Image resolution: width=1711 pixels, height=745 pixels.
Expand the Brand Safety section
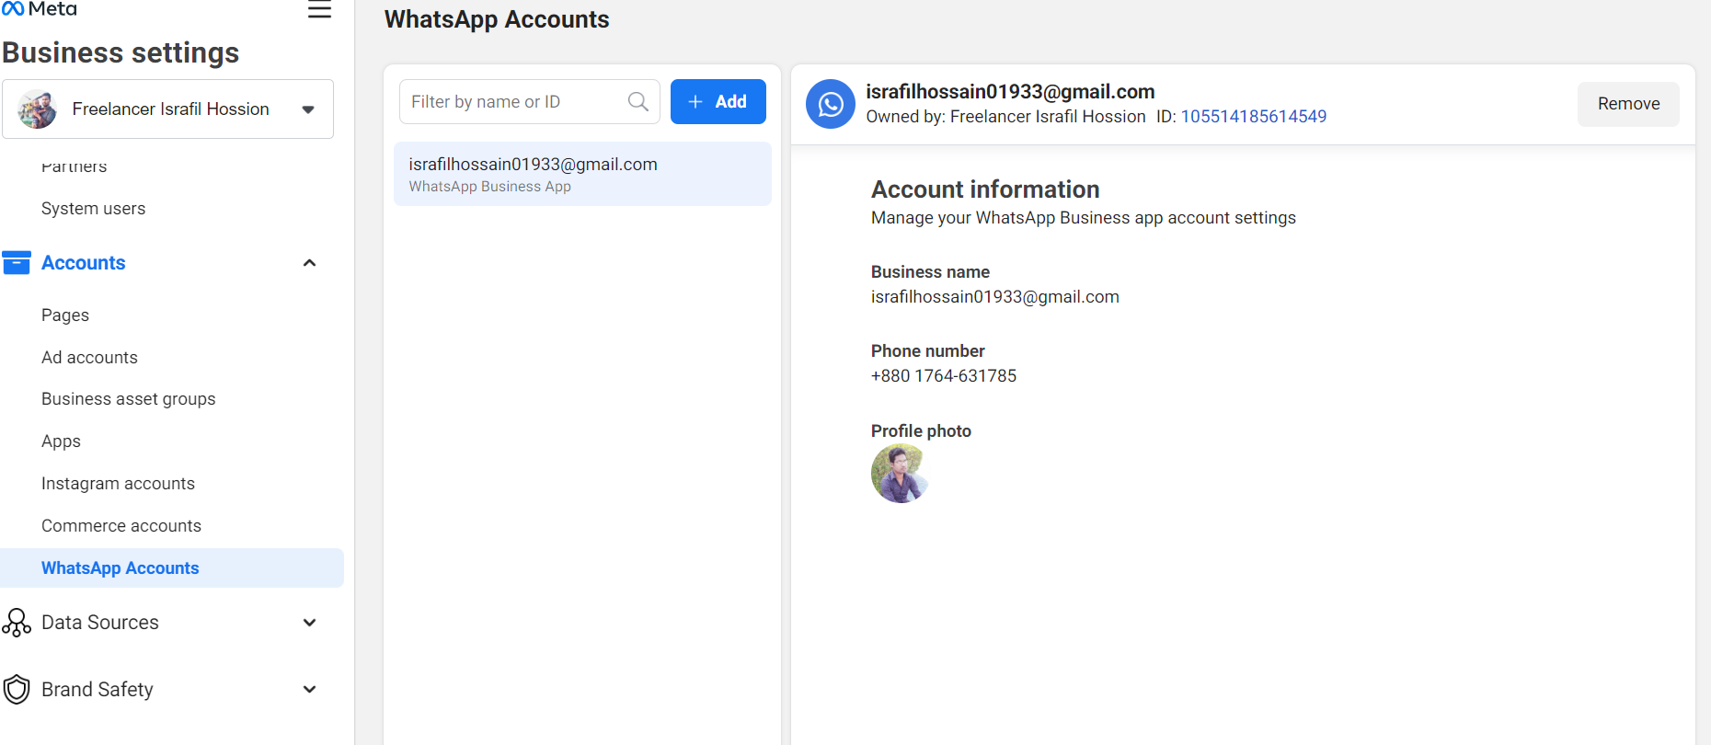click(x=310, y=689)
